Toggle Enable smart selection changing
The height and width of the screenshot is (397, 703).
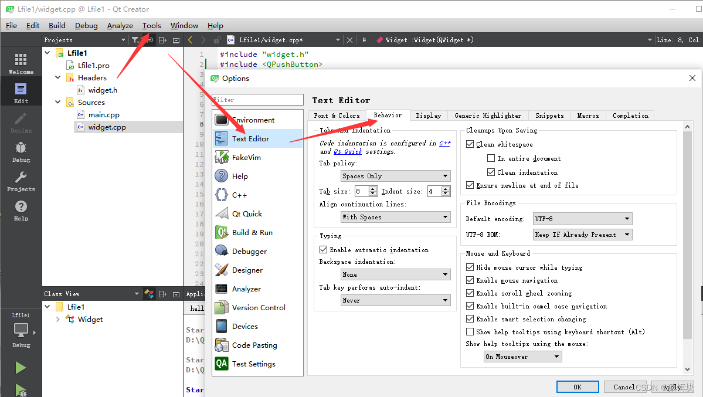pyautogui.click(x=470, y=319)
